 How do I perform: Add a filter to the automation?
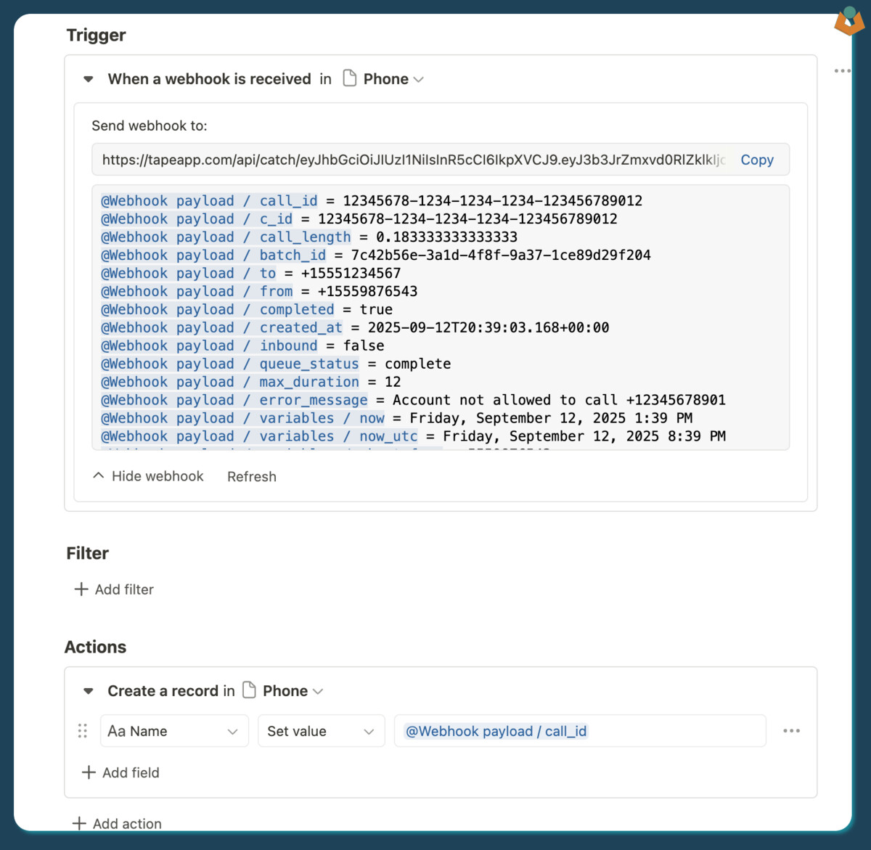[123, 589]
